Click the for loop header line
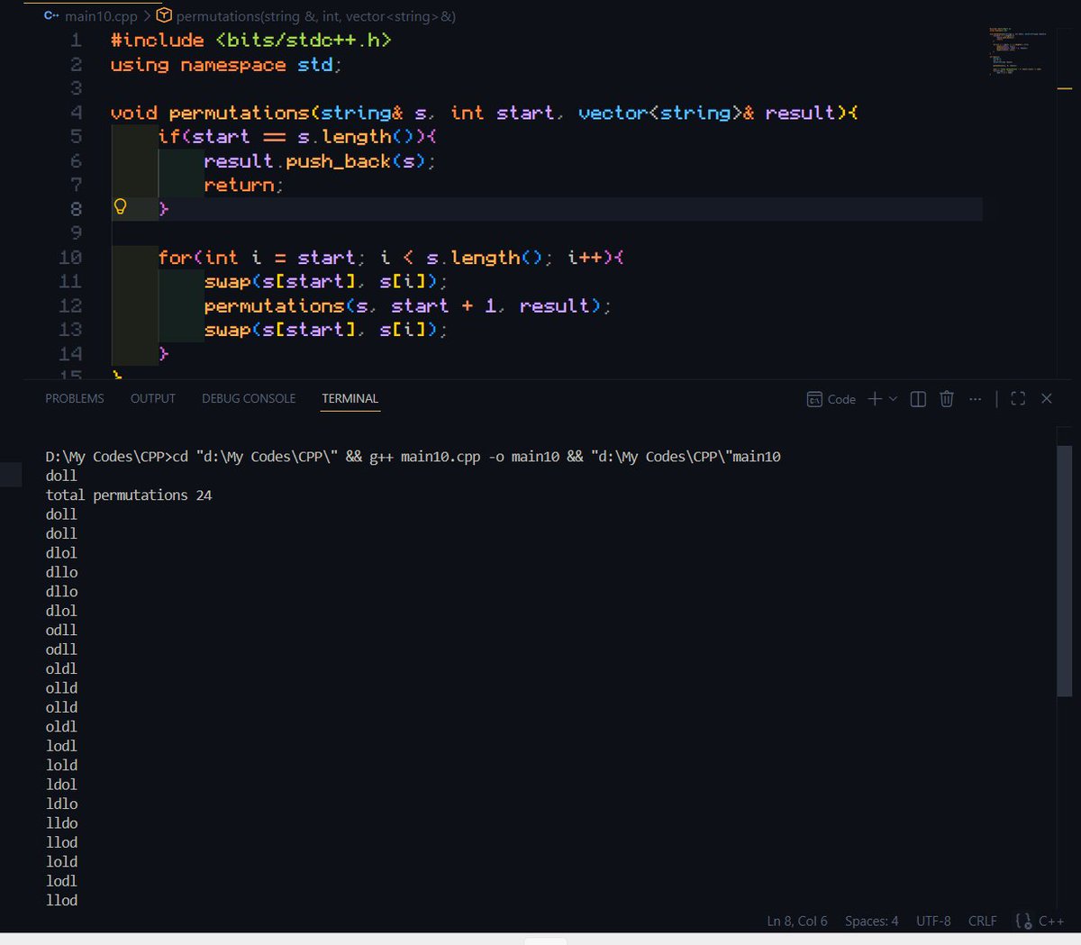 click(x=391, y=258)
